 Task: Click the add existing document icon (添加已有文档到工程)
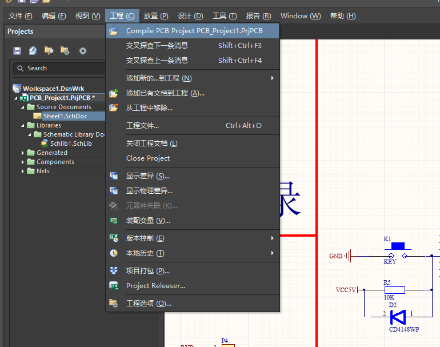(113, 93)
